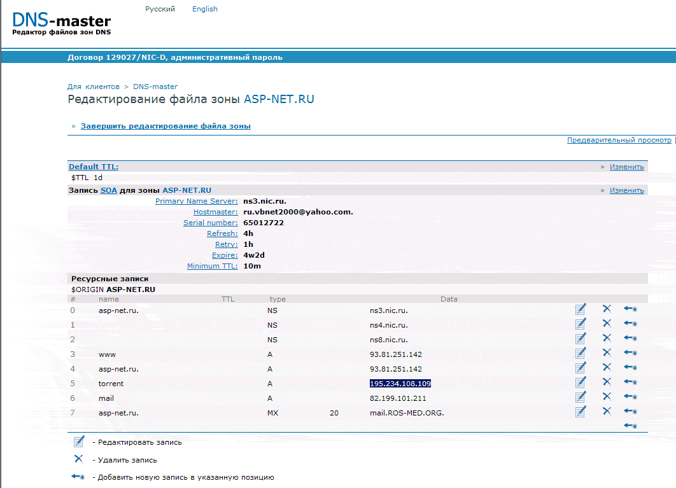Screen dimensions: 676x488
Task: Click ns8.nic.ru. data value
Action: click(x=389, y=340)
